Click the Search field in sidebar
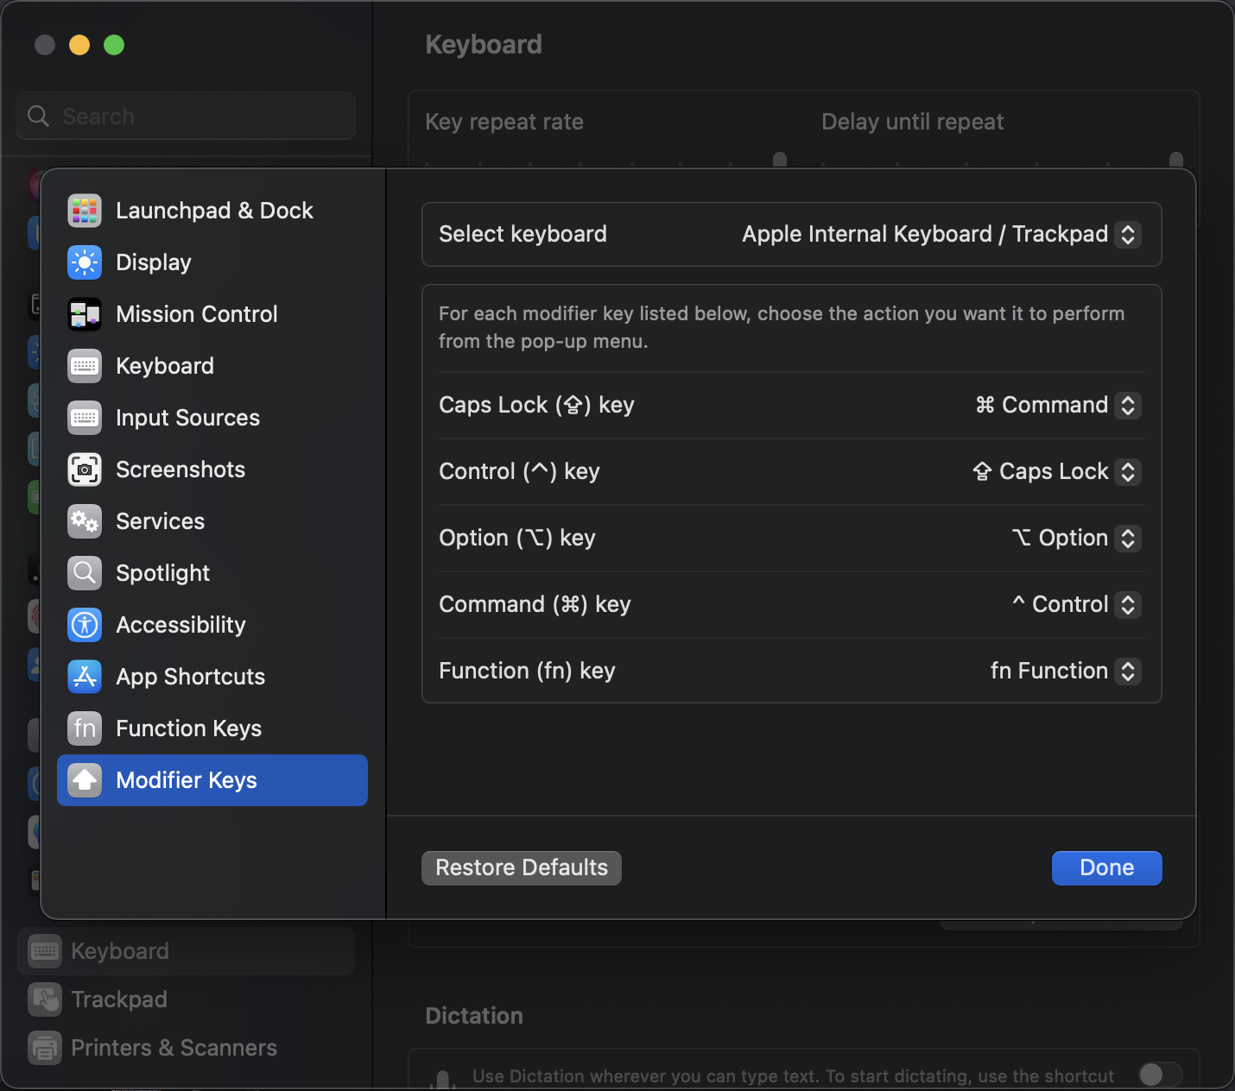The image size is (1235, 1091). pos(186,116)
